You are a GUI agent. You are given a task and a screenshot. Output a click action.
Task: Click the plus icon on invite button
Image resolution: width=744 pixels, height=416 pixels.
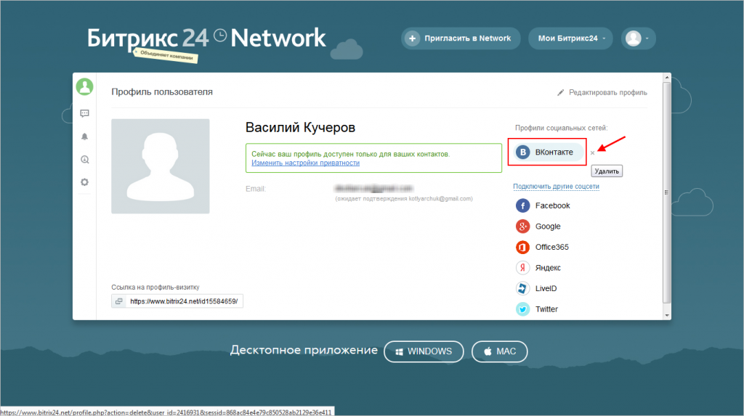tap(413, 38)
